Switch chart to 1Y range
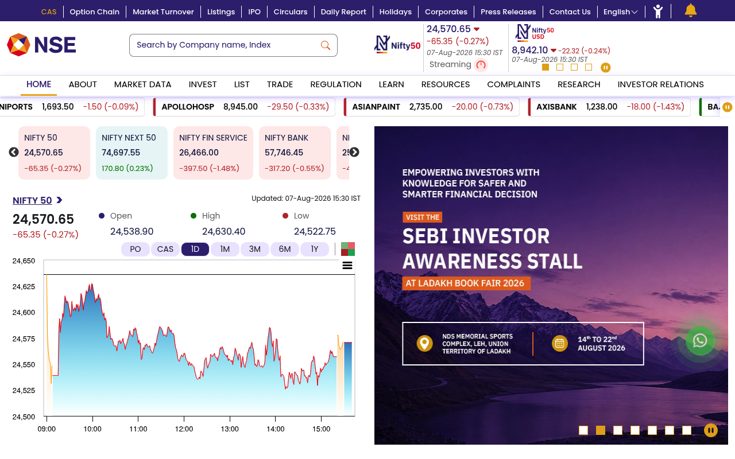The height and width of the screenshot is (459, 735). 315,249
